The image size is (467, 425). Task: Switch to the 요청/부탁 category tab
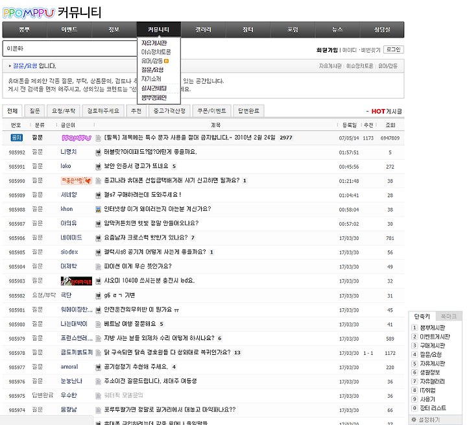tap(64, 111)
